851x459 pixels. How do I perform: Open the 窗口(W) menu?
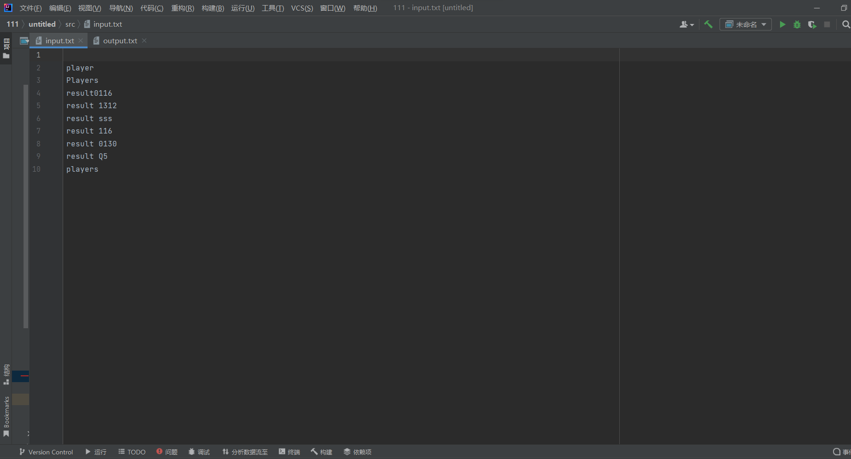coord(333,8)
